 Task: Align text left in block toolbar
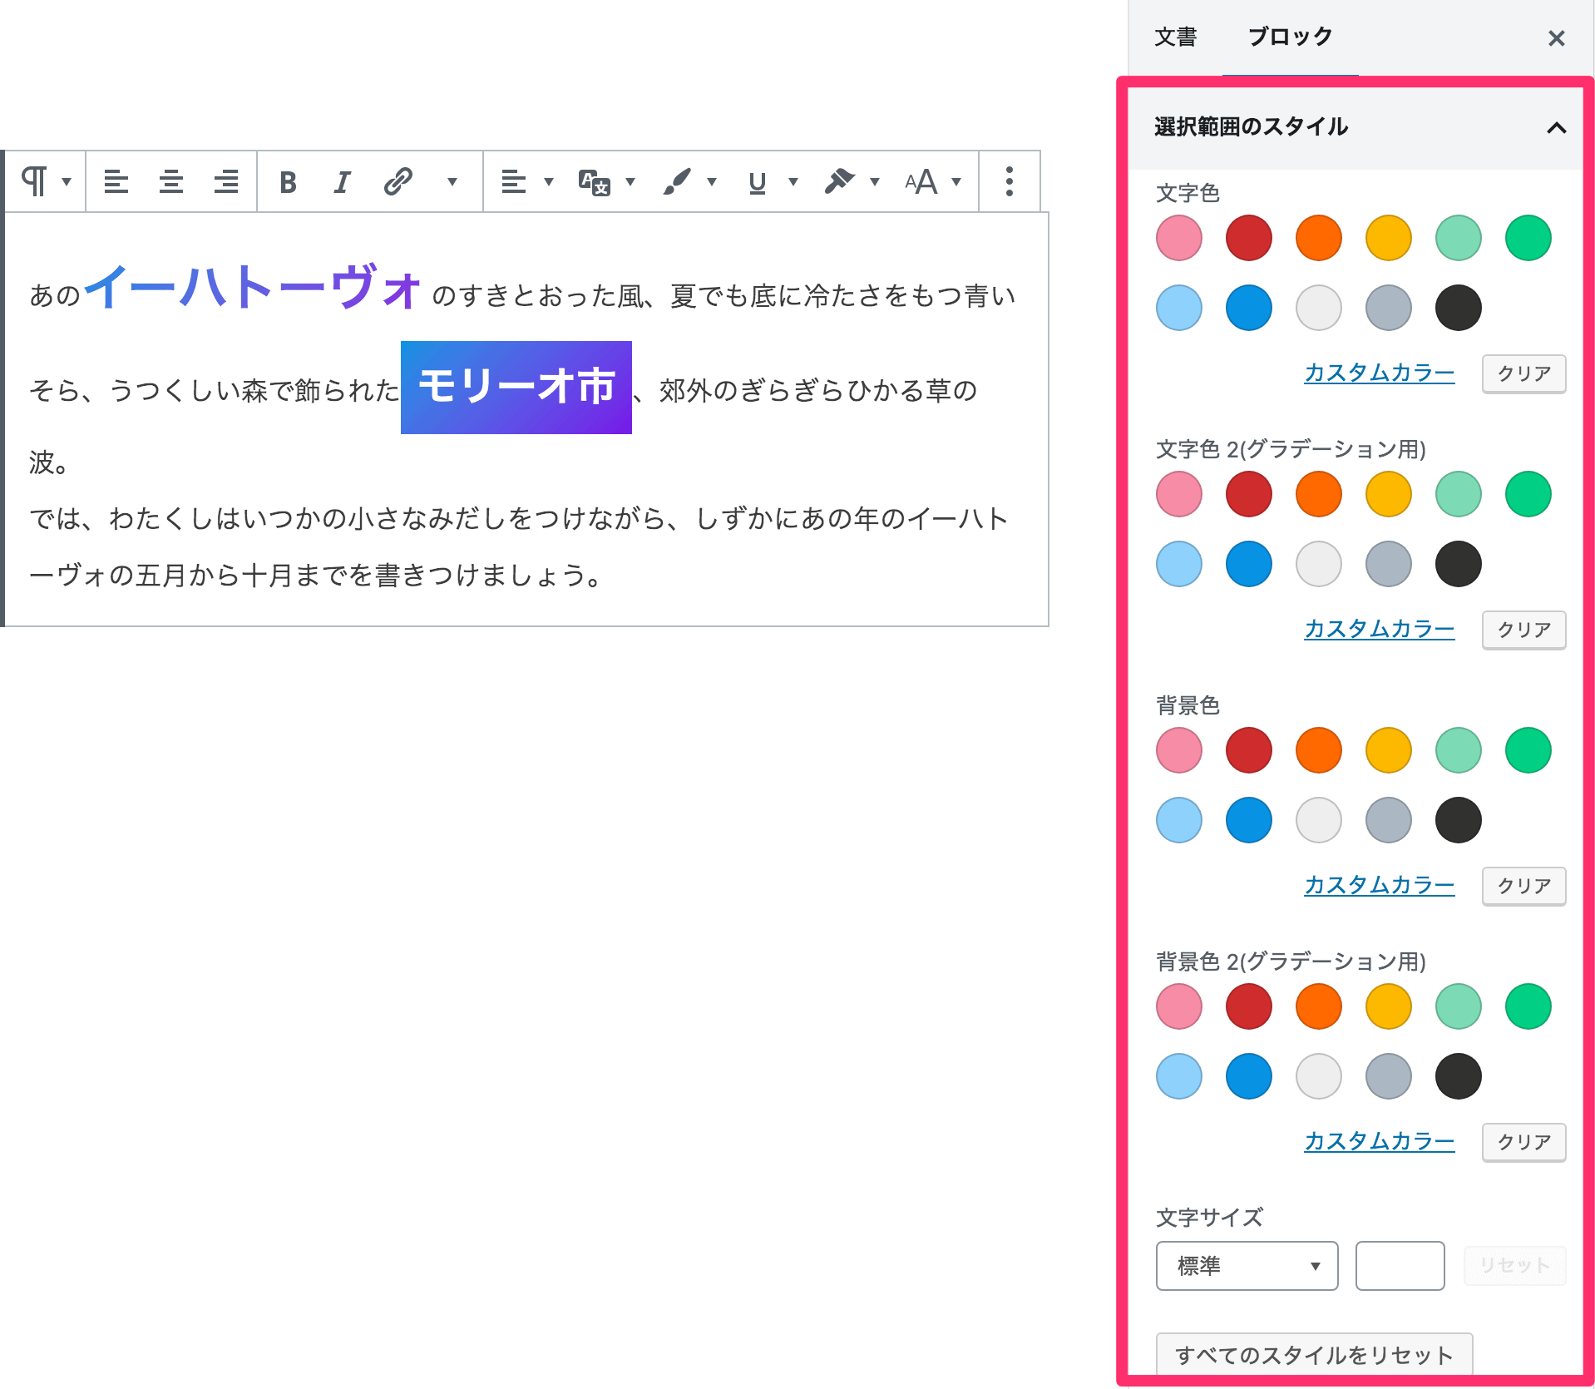click(x=116, y=181)
